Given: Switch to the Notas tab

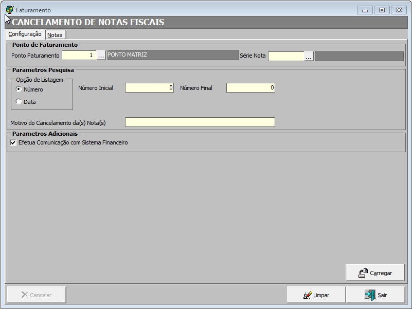Looking at the screenshot, I should 55,35.
